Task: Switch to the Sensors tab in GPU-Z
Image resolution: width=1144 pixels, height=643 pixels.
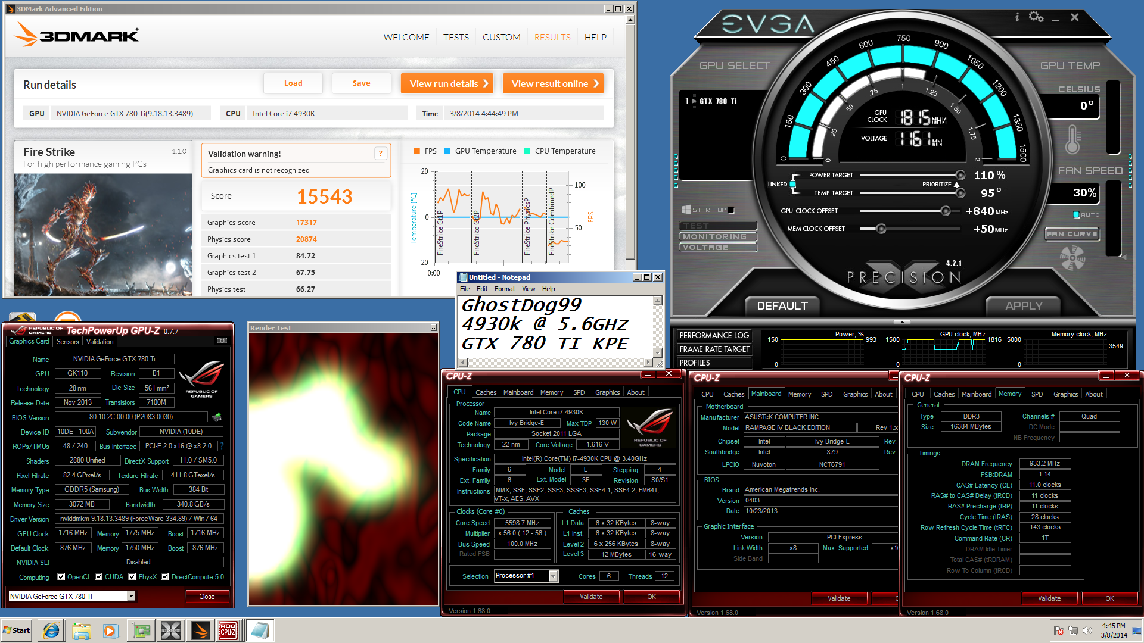Action: (67, 342)
